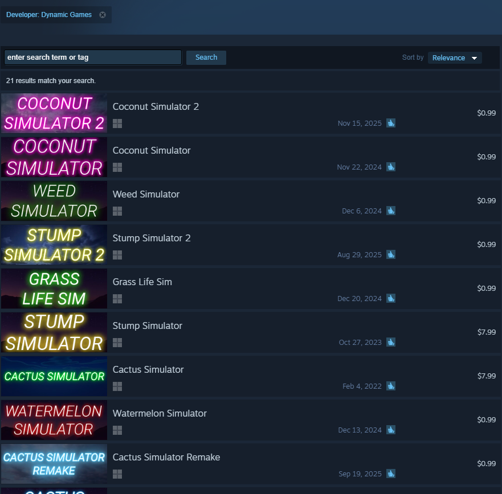Open the Coconut Simulator title text
This screenshot has width=502, height=494.
tap(152, 150)
